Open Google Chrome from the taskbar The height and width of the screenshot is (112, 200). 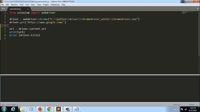pos(49,109)
